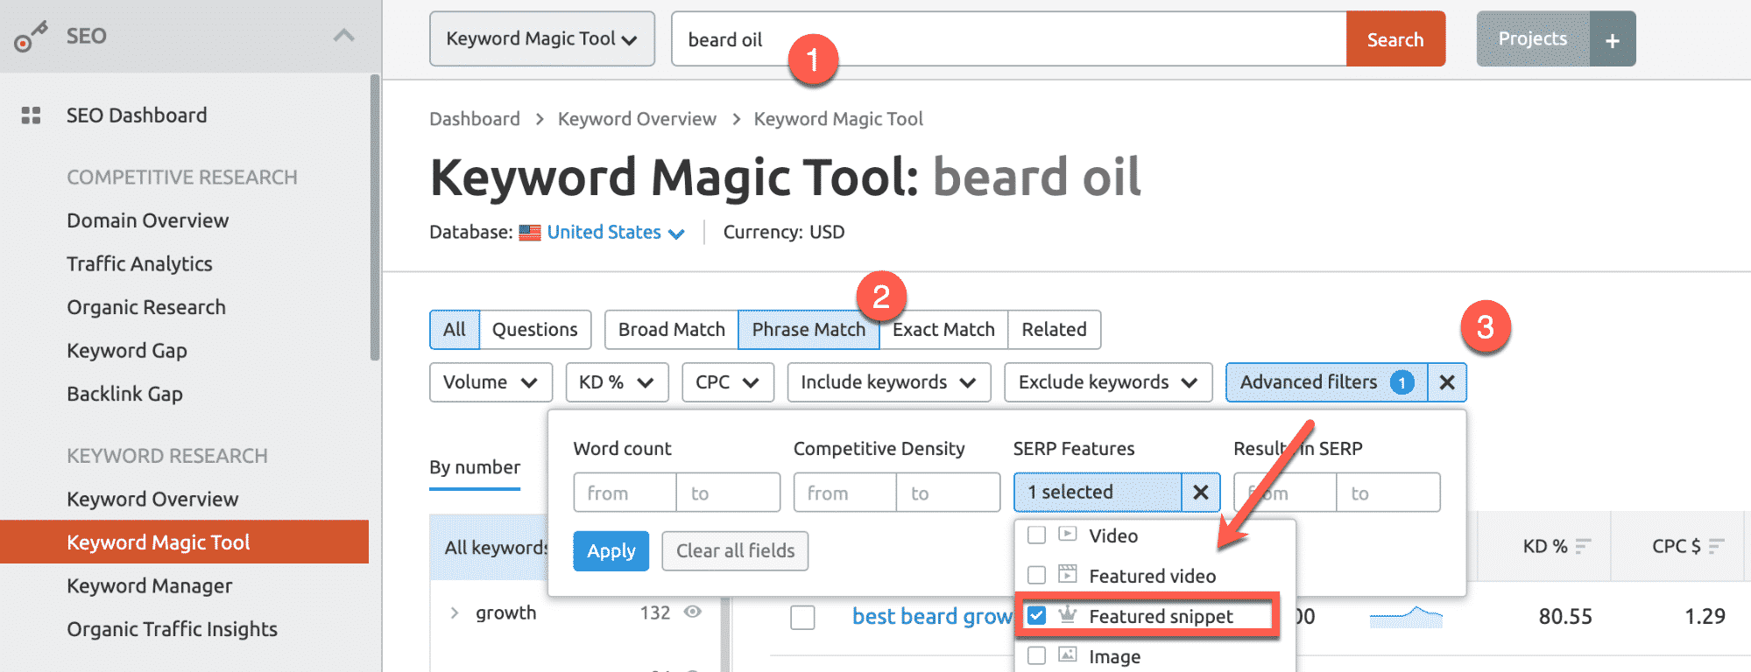This screenshot has height=672, width=1751.
Task: Clear the SERP Features selection X
Action: [1200, 493]
